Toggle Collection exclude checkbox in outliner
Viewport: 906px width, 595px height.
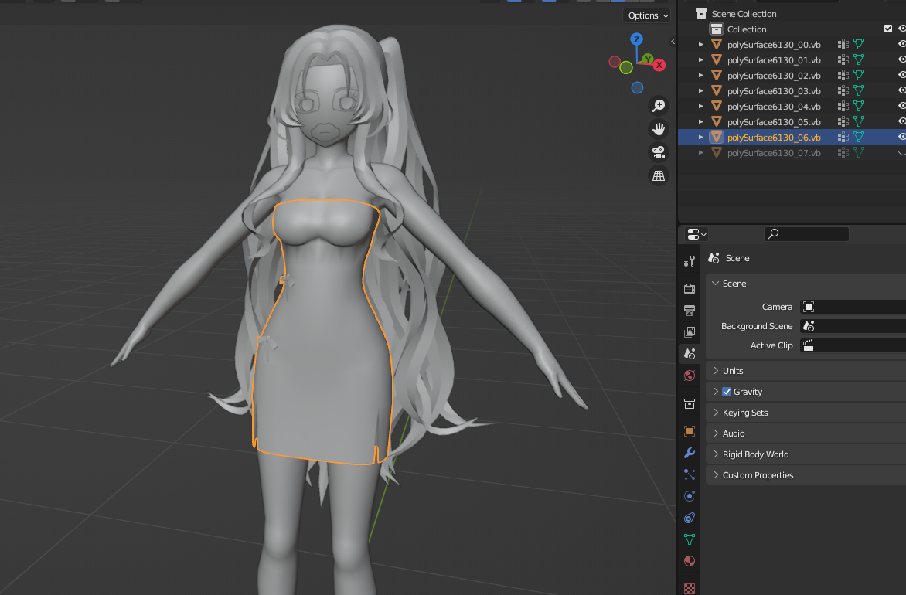click(x=888, y=29)
